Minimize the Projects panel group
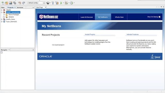 click(33, 7)
